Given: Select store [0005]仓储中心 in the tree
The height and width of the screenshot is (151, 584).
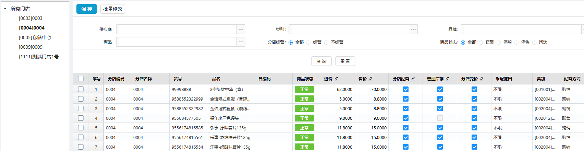Looking at the screenshot, I should [x=35, y=37].
